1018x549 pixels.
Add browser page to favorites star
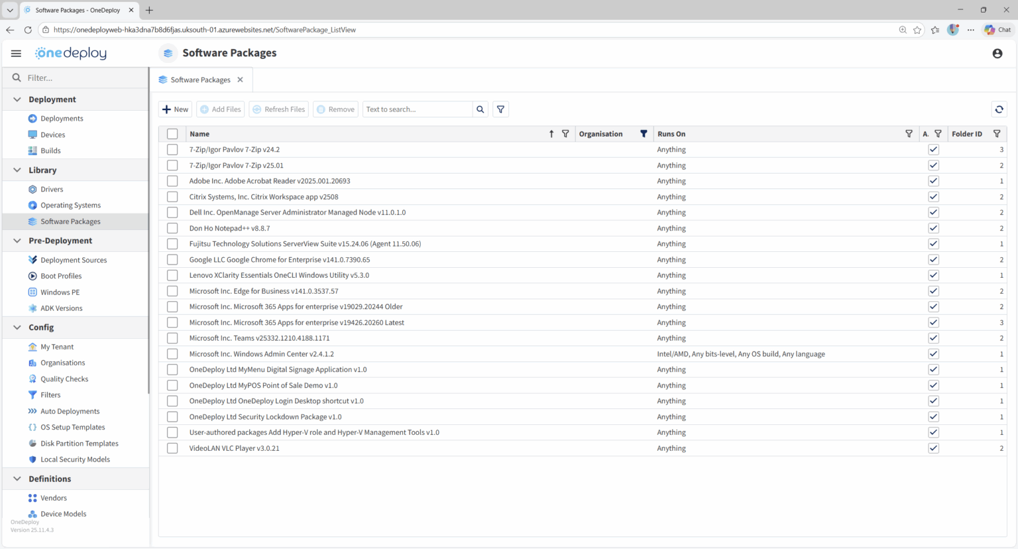917,30
